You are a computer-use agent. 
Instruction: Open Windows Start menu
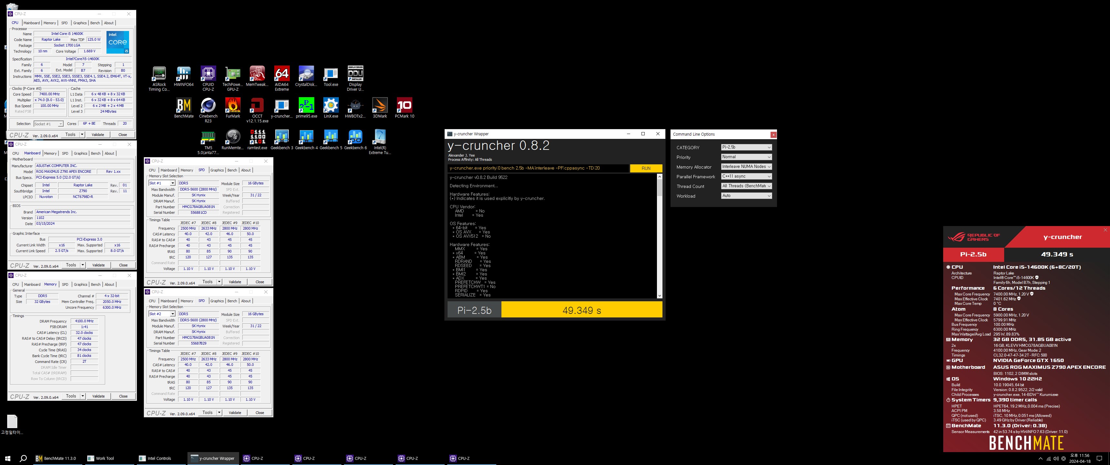pyautogui.click(x=7, y=458)
